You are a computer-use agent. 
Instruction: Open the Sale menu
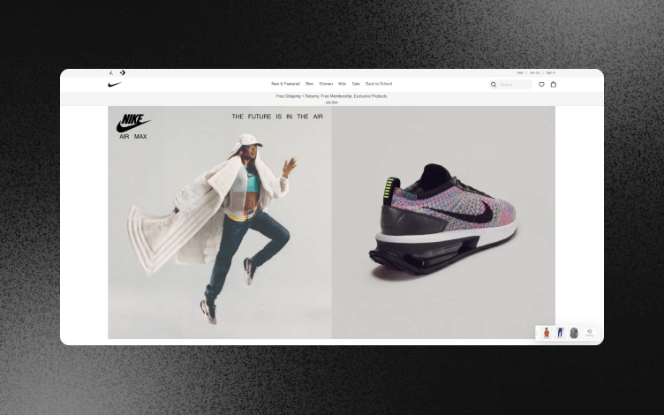point(356,84)
